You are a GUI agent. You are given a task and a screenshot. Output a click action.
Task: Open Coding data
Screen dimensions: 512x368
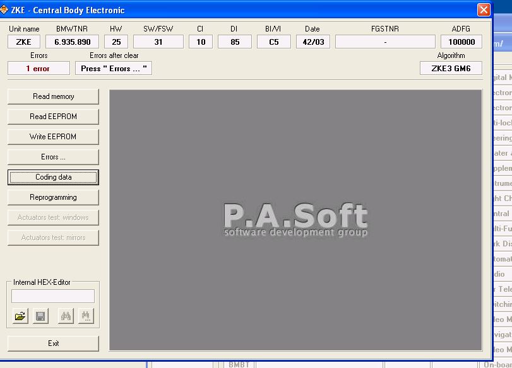(x=53, y=177)
